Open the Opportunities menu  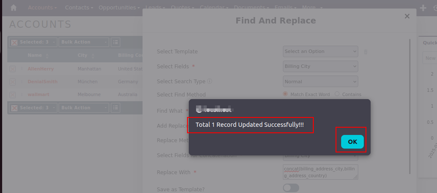[x=119, y=8]
